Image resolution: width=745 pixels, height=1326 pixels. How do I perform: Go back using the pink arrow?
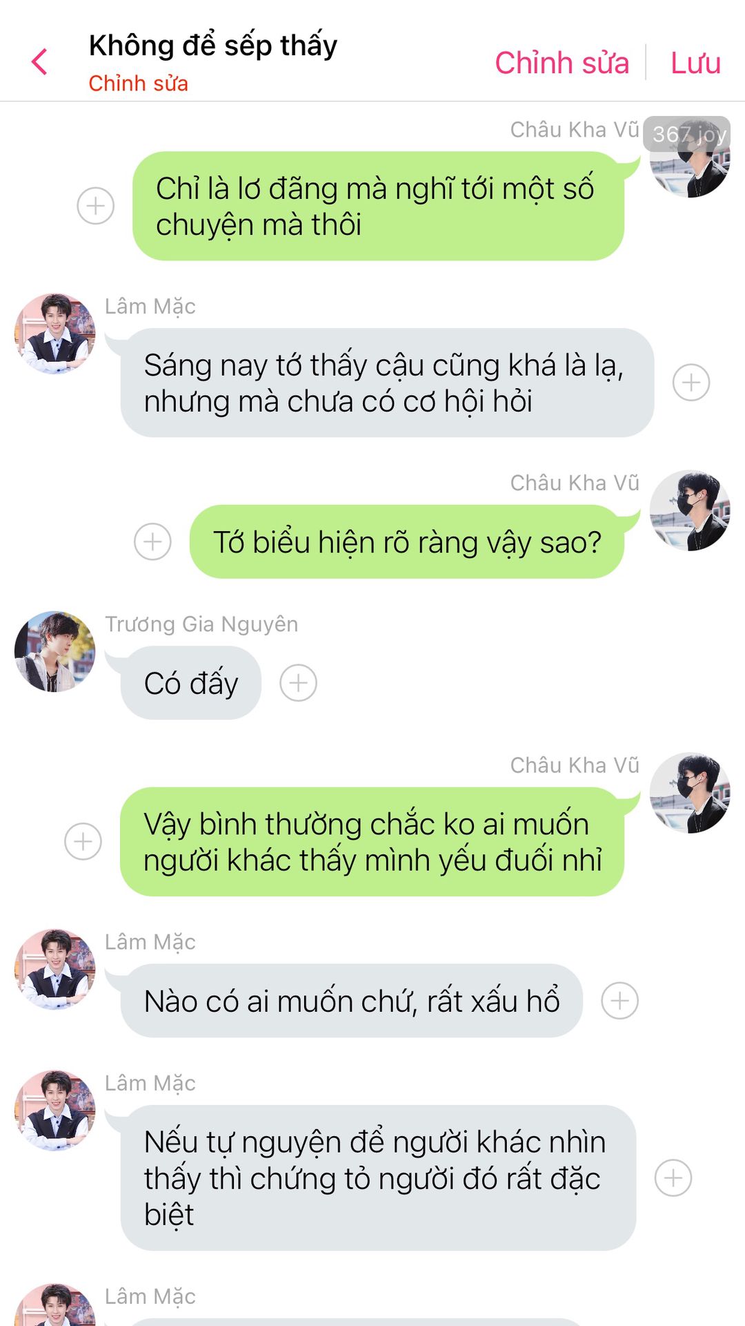[x=39, y=62]
